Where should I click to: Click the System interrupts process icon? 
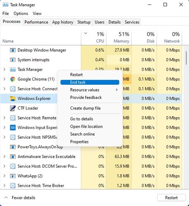click(13, 60)
